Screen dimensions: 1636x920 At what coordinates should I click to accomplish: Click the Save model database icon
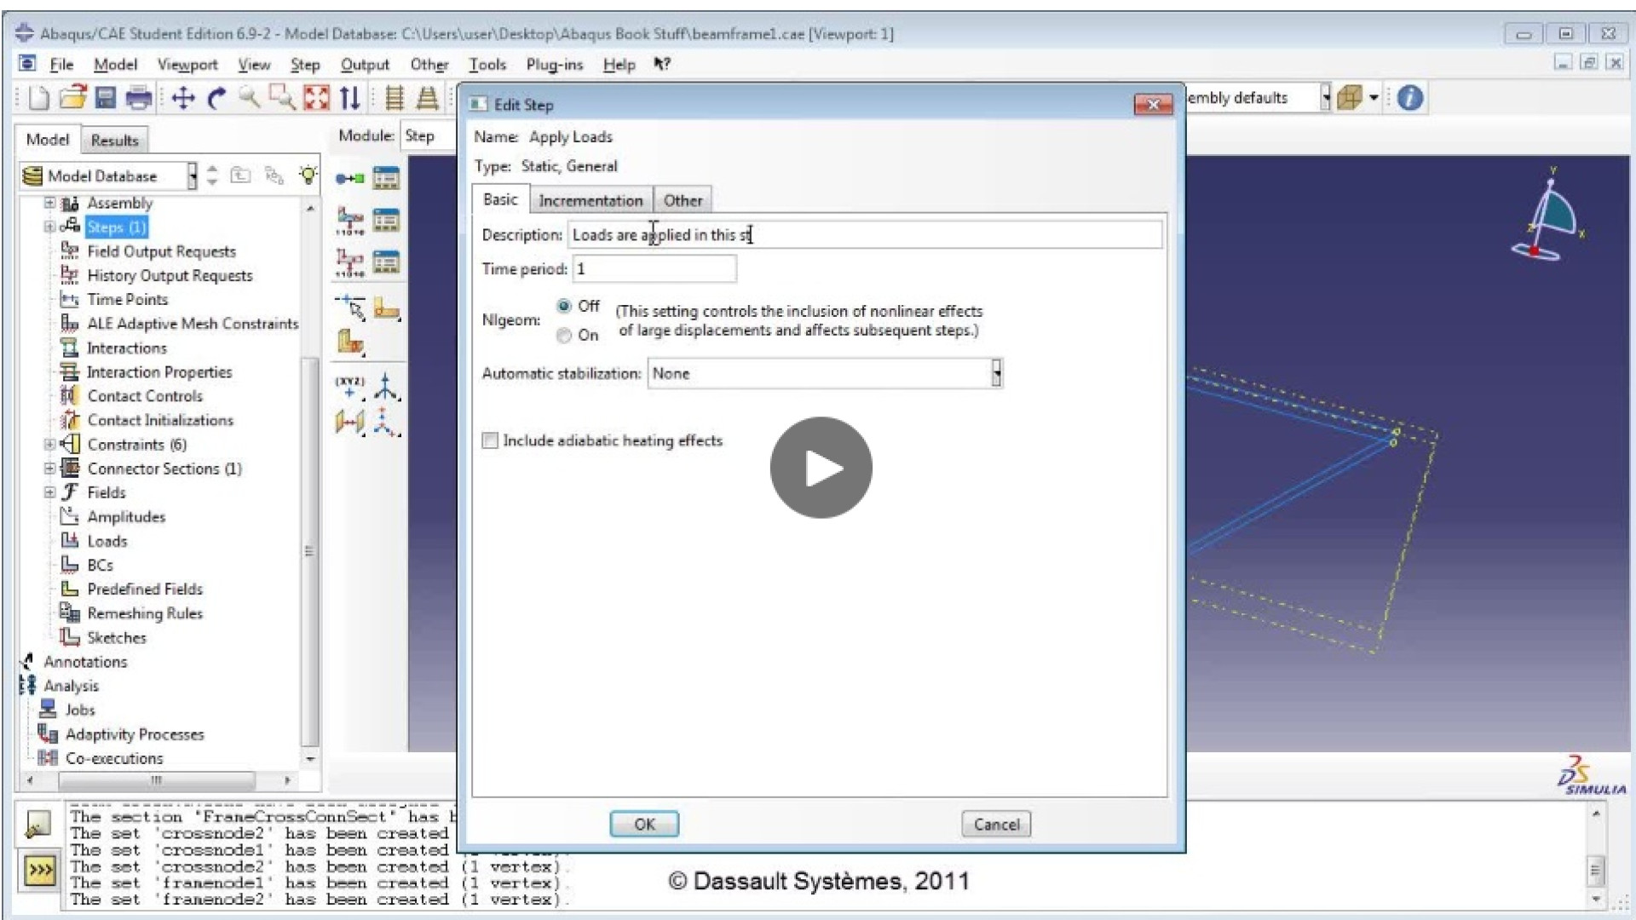click(105, 98)
